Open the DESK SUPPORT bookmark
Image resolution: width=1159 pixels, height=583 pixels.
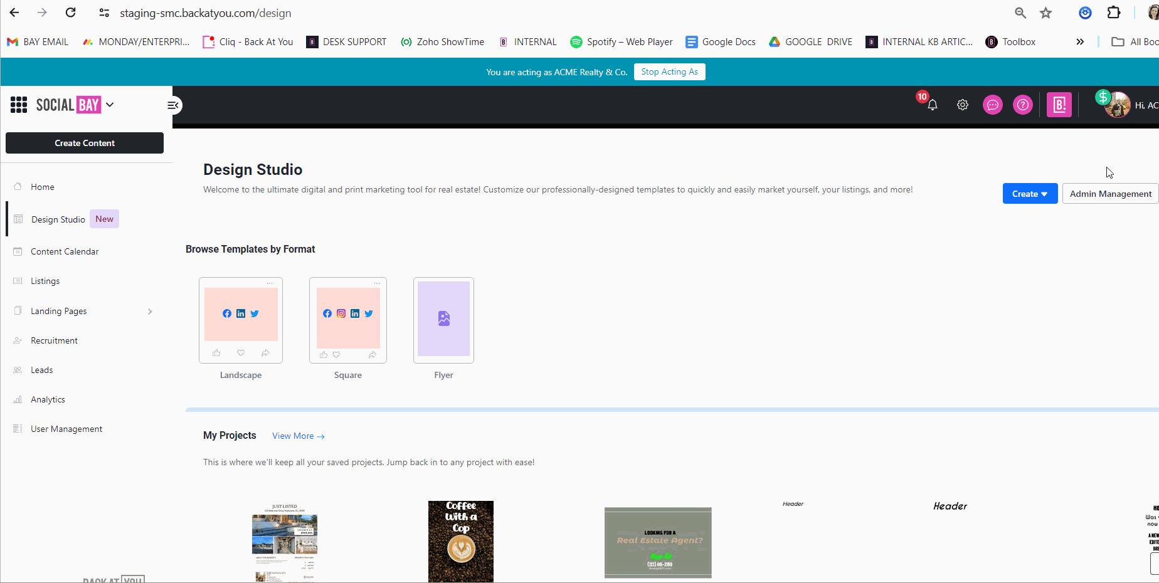click(x=346, y=42)
